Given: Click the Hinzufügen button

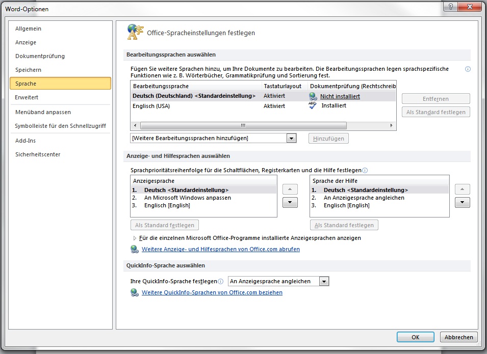Looking at the screenshot, I should pyautogui.click(x=328, y=139).
